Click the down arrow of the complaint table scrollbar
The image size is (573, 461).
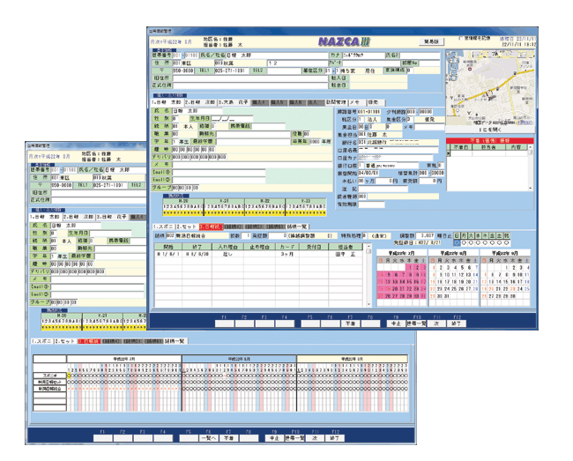point(530,188)
